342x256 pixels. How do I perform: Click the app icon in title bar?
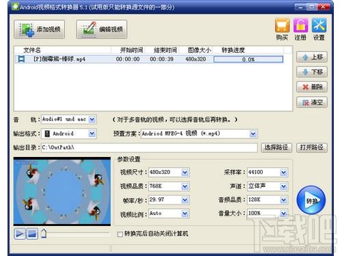pyautogui.click(x=15, y=7)
